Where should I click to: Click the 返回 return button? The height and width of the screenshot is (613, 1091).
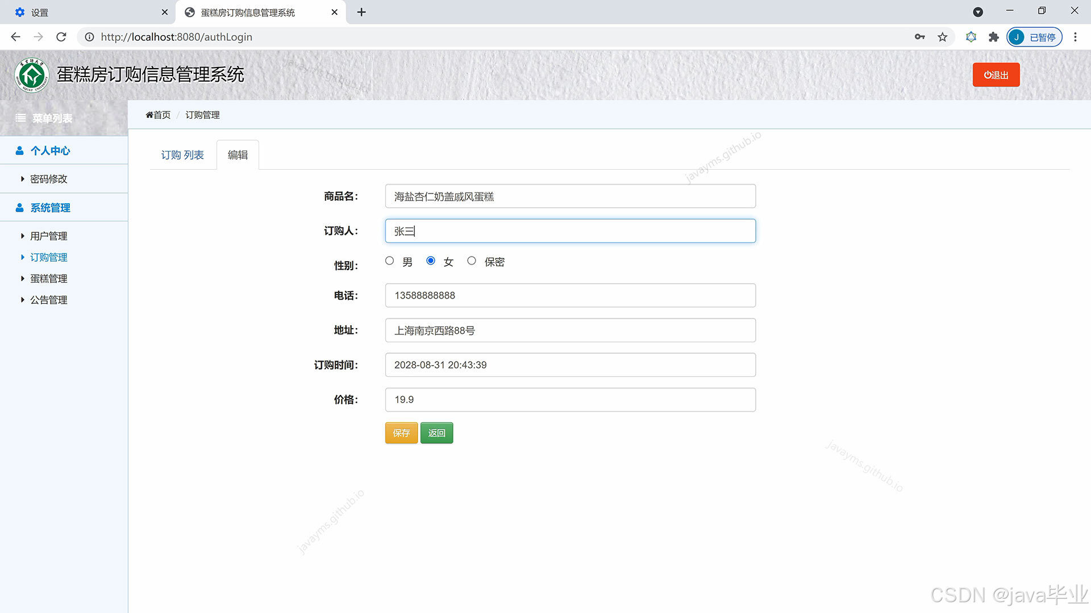pos(436,433)
